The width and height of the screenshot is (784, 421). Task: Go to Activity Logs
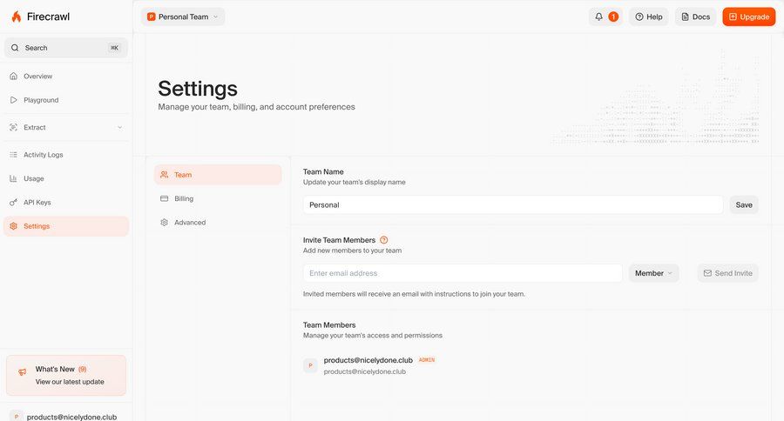[43, 155]
